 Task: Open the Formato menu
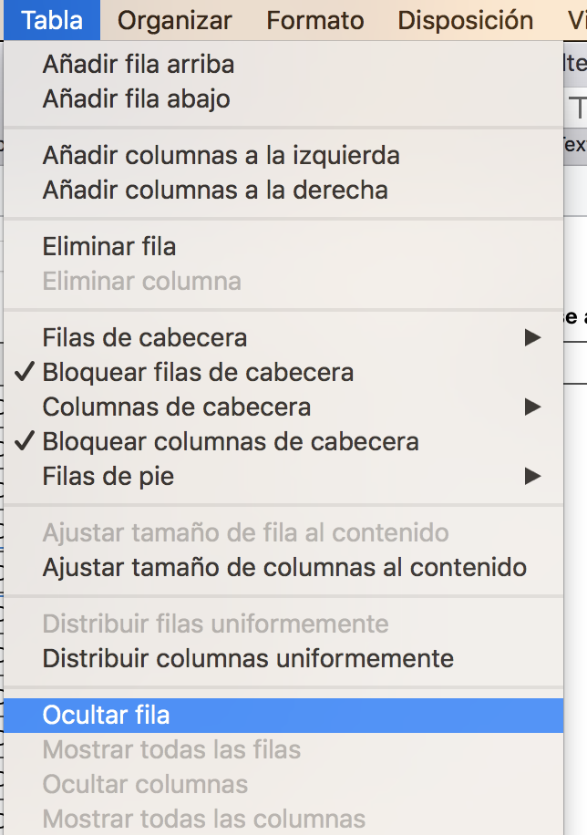point(315,20)
